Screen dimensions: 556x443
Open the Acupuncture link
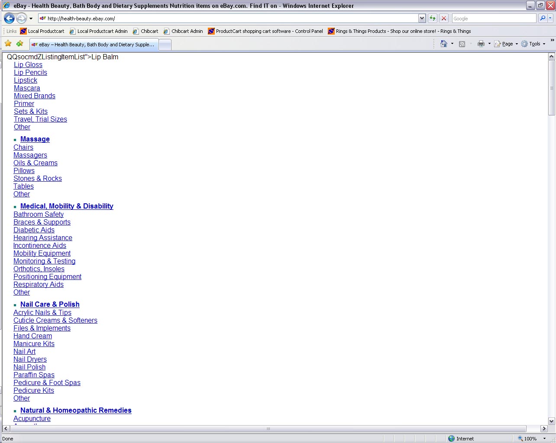(x=32, y=419)
